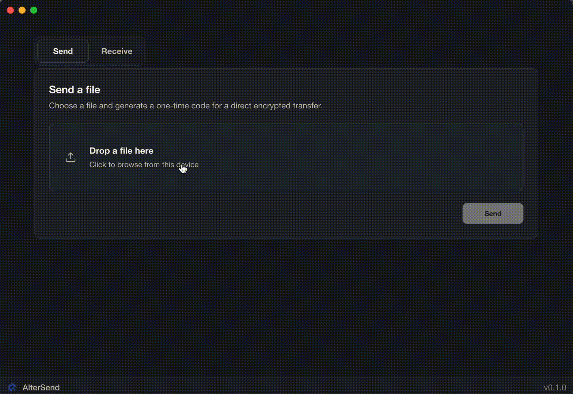Image resolution: width=573 pixels, height=394 pixels.
Task: Maximize the window using the green button
Action: [x=34, y=10]
